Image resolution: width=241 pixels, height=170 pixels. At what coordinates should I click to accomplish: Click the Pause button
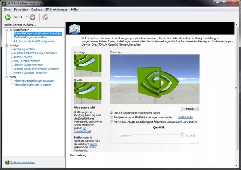pos(190,108)
